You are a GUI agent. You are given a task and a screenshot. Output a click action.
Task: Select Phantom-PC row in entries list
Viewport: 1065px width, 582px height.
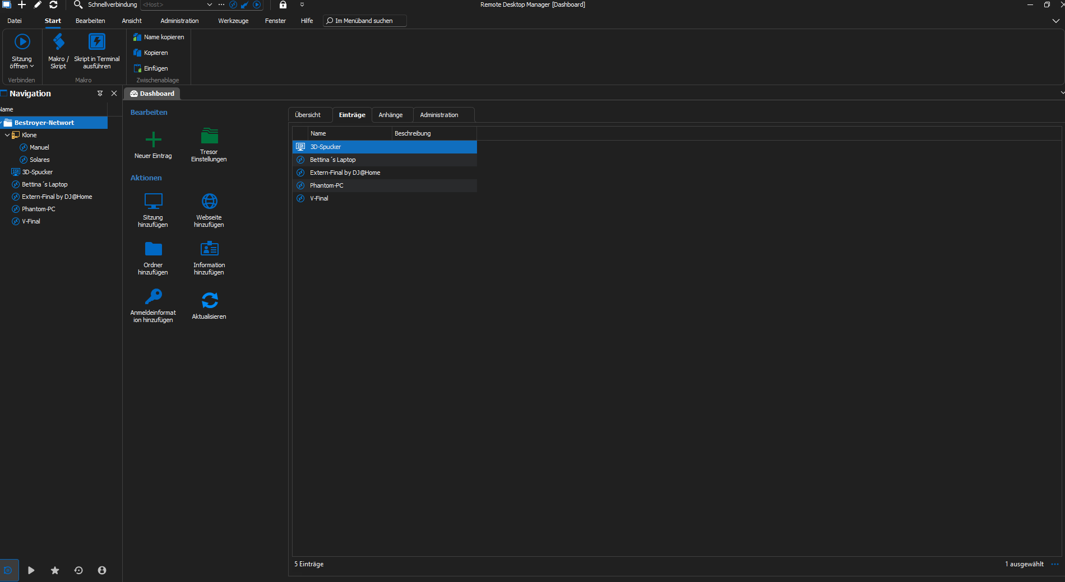tap(385, 185)
